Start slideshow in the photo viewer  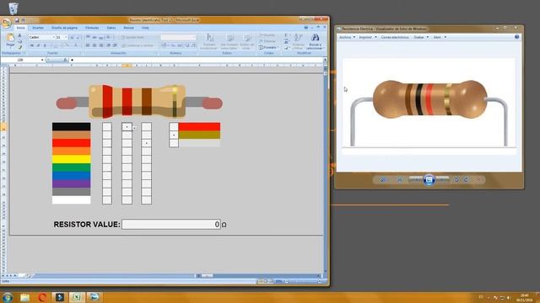429,179
